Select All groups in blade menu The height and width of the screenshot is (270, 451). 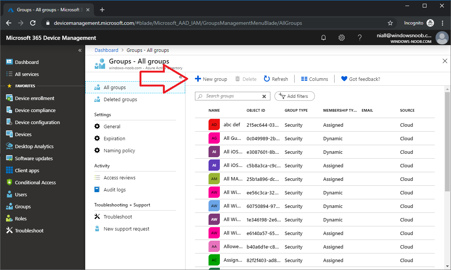point(135,88)
